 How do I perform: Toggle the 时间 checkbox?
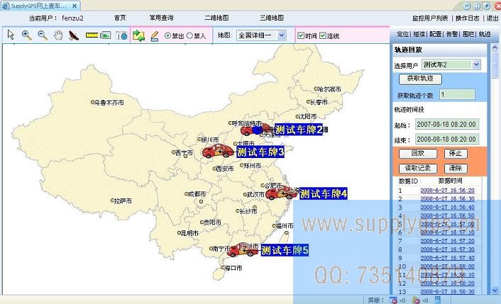click(302, 35)
